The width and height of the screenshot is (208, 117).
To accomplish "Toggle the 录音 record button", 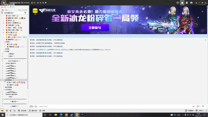I will point(42,111).
